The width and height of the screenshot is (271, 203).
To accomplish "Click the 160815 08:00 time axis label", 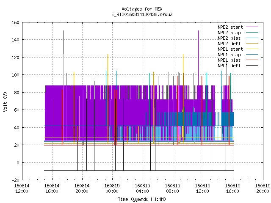I will tap(172, 189).
